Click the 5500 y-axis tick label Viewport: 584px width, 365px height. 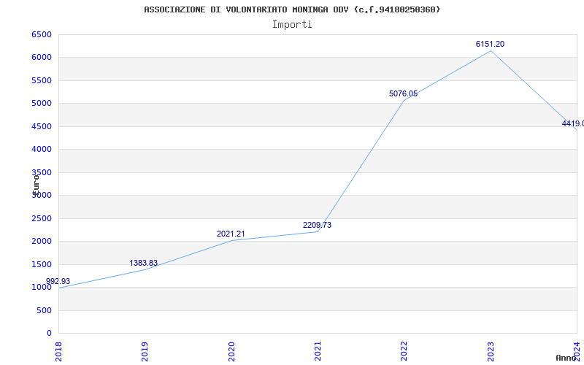[42, 80]
